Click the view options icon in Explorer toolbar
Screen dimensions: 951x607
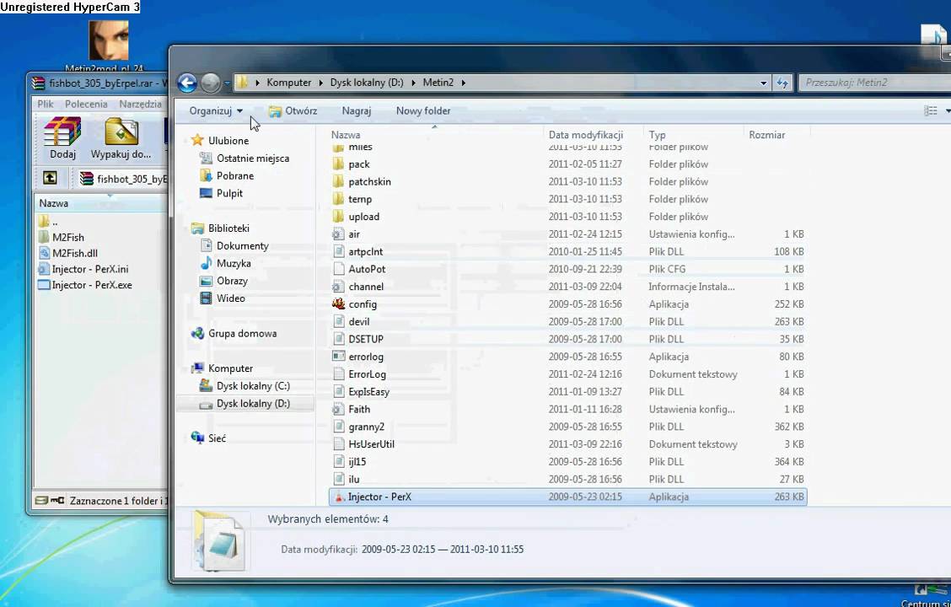click(931, 111)
